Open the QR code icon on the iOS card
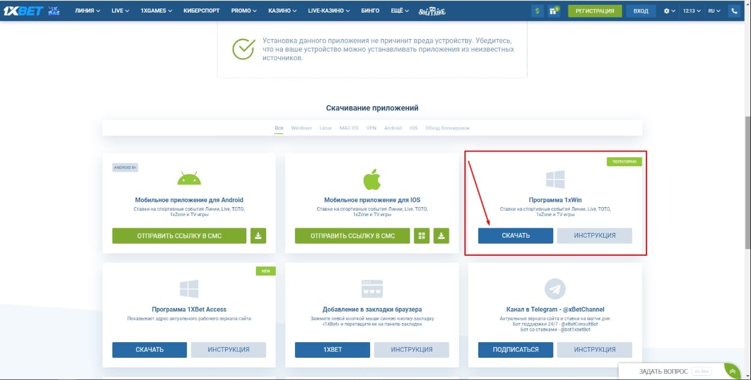Image resolution: width=751 pixels, height=380 pixels. pos(421,235)
